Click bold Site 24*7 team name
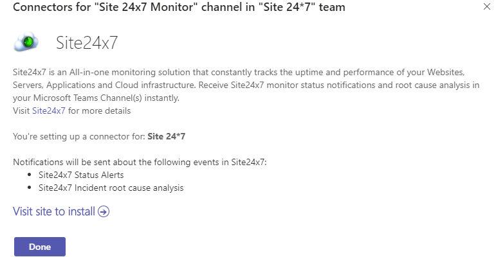This screenshot has width=496, height=257. [x=167, y=136]
